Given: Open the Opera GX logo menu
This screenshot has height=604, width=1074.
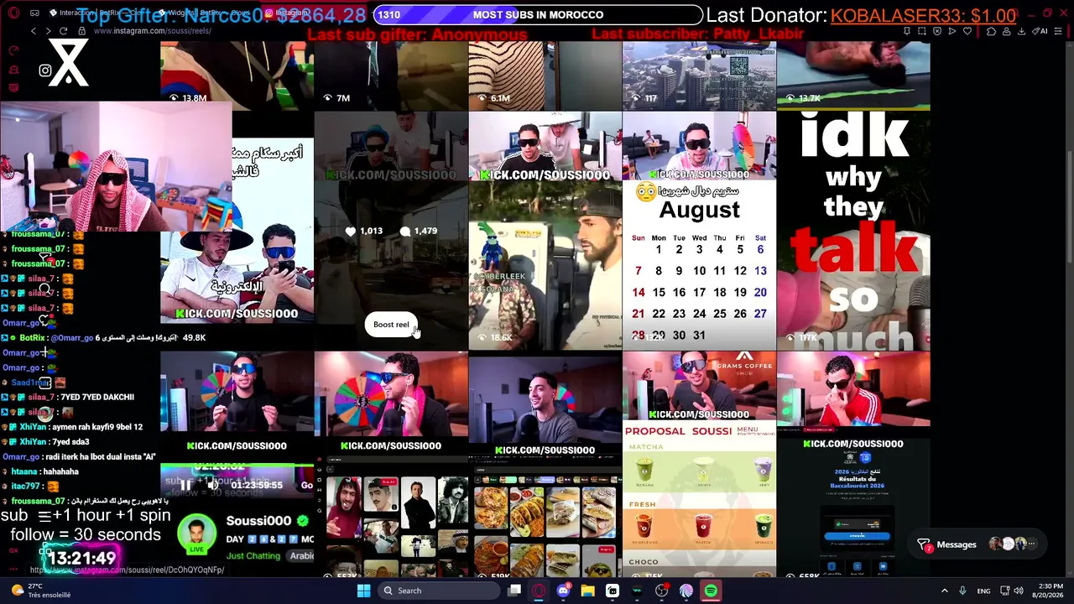Looking at the screenshot, I should (14, 13).
